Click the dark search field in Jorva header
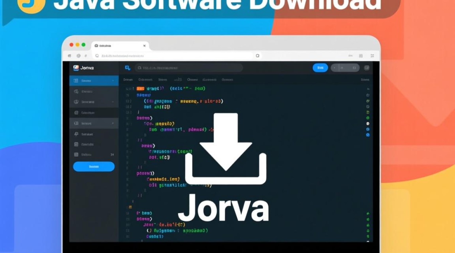 (189, 68)
